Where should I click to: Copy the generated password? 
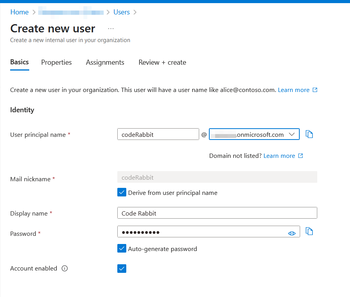click(309, 231)
